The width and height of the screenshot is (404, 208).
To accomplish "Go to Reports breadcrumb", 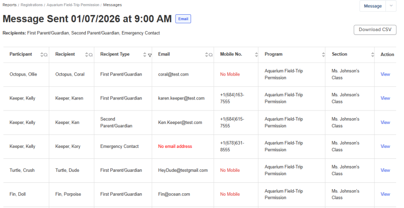I will [x=10, y=5].
